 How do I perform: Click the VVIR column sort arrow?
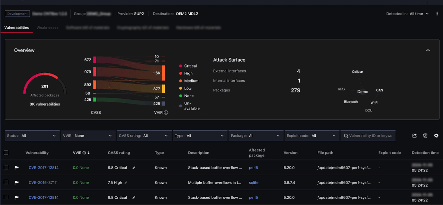89,153
